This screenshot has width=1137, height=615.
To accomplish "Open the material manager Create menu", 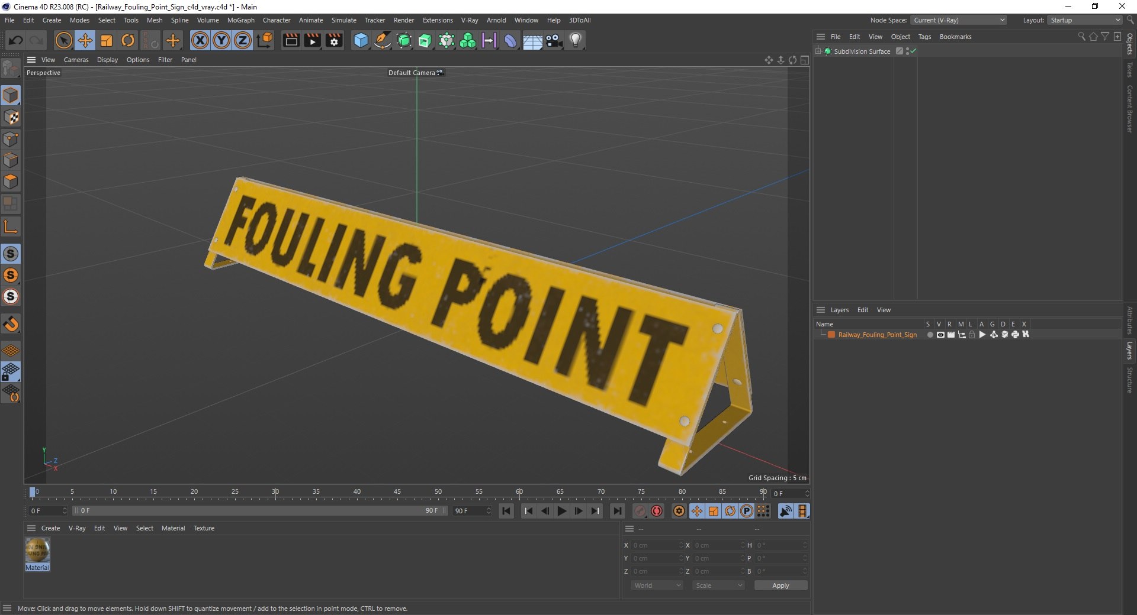I will [50, 528].
